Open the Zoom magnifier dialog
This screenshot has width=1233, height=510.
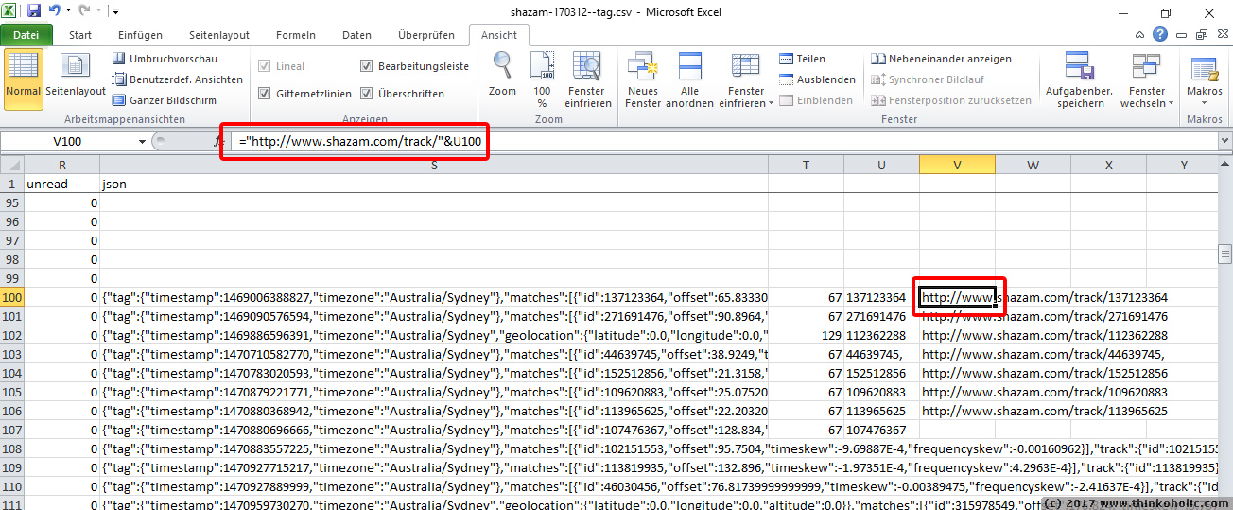click(x=502, y=76)
